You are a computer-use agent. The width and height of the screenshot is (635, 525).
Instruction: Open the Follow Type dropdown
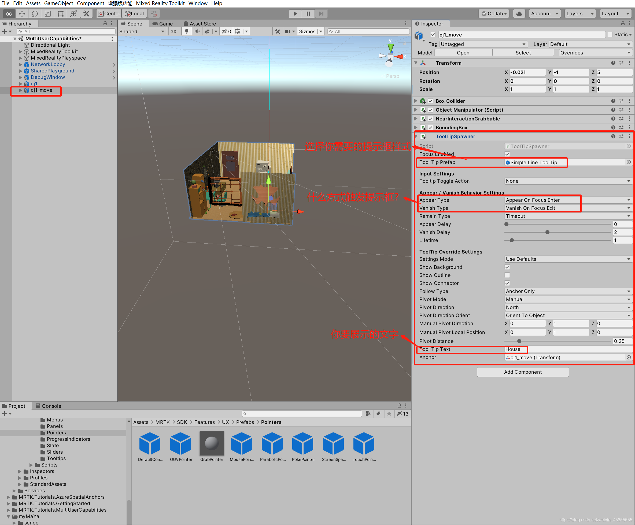tap(568, 291)
